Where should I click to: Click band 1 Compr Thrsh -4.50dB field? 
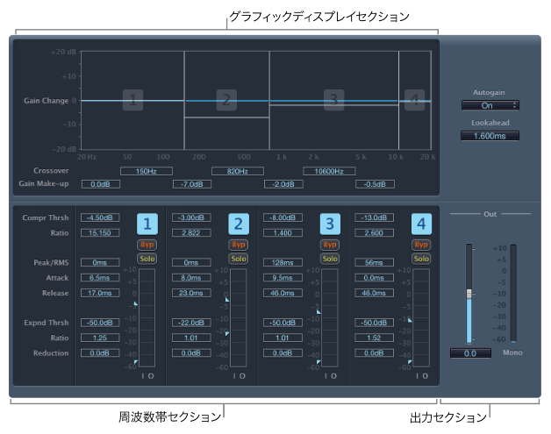click(100, 217)
